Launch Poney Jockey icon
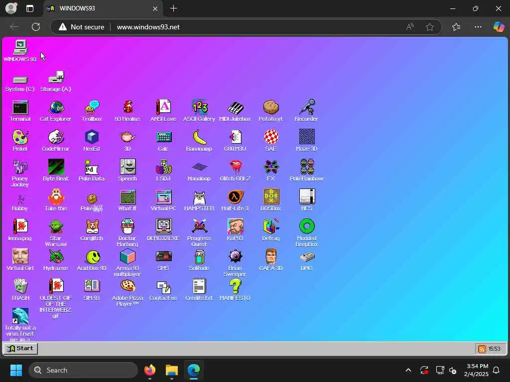Image resolution: width=510 pixels, height=382 pixels. point(20,174)
